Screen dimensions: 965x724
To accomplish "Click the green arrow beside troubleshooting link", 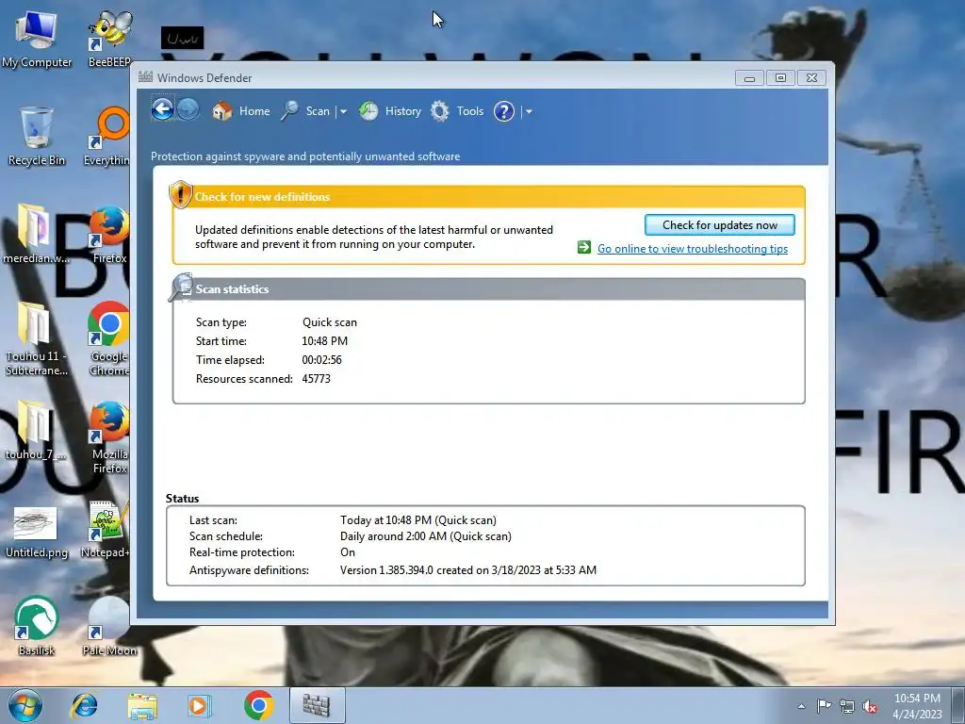I will tap(584, 248).
